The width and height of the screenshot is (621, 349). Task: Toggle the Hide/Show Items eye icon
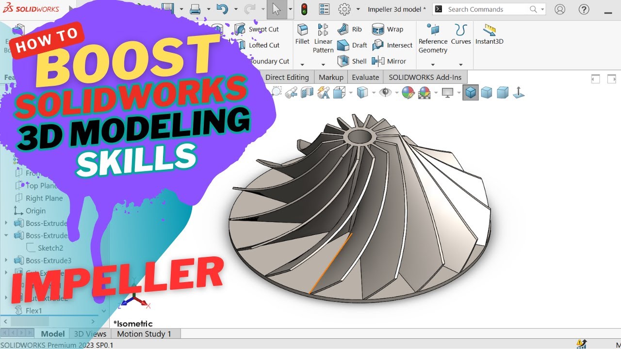pyautogui.click(x=385, y=93)
